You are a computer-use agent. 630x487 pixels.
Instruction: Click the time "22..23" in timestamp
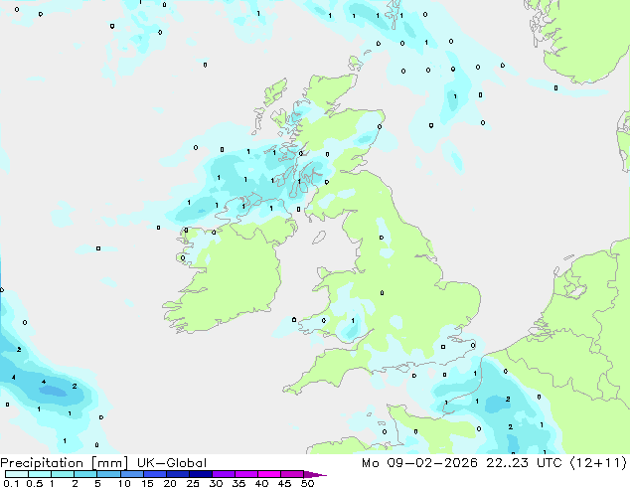click(508, 463)
